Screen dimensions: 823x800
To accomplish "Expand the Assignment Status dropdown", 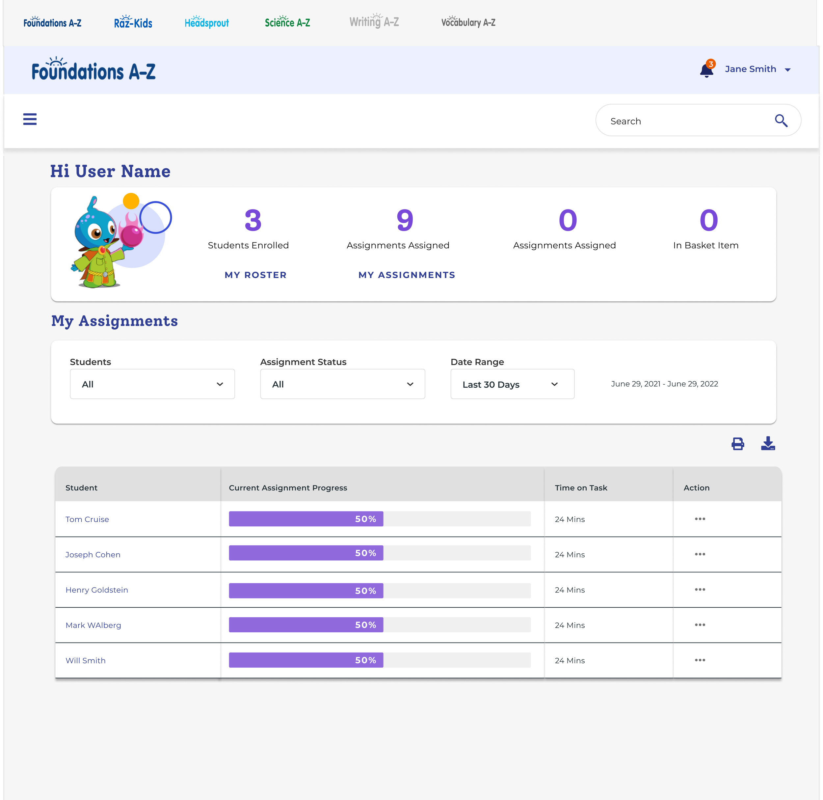I will (342, 384).
